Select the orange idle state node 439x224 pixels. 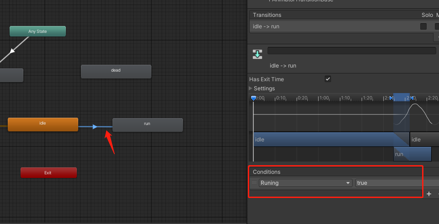coord(43,124)
